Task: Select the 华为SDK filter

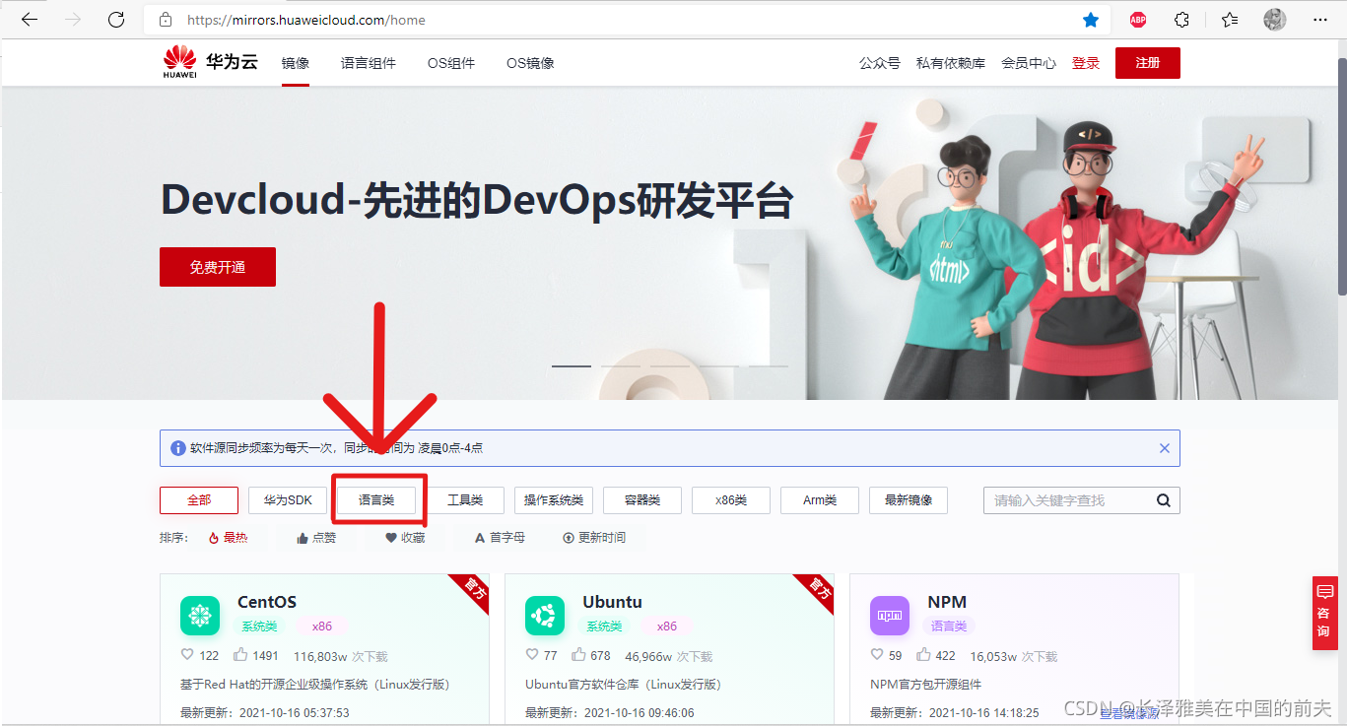Action: click(x=288, y=500)
